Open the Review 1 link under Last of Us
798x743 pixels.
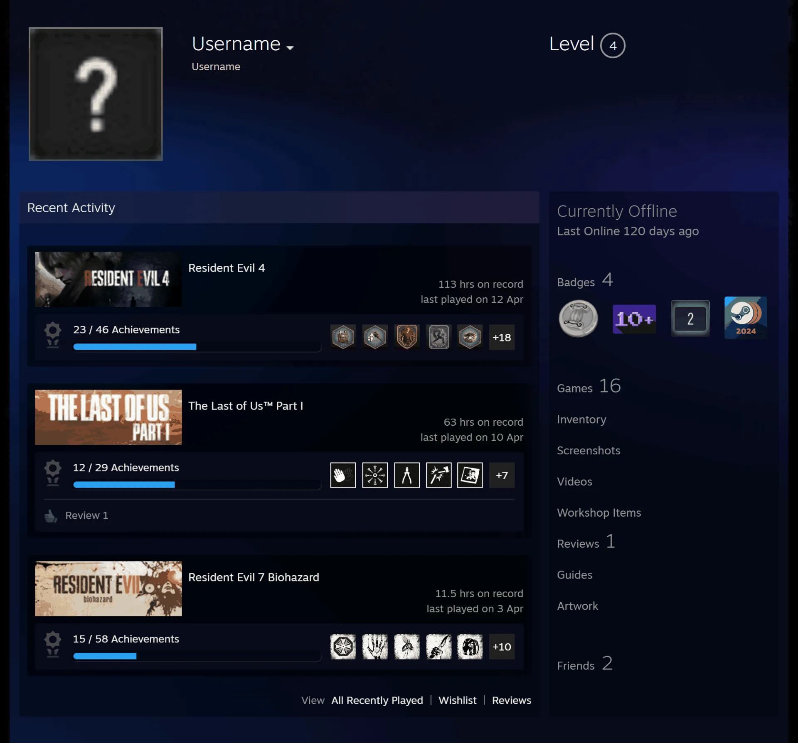click(86, 515)
